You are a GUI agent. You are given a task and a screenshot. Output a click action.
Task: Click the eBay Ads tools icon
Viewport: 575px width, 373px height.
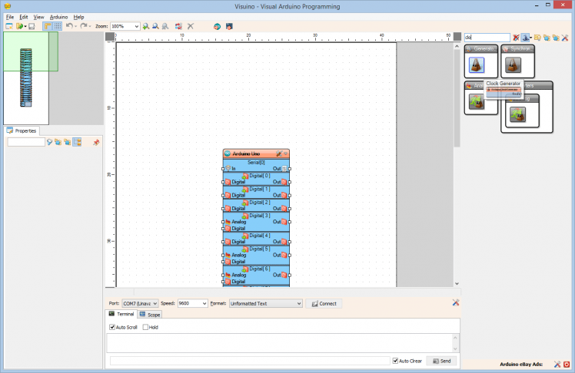pos(557,365)
